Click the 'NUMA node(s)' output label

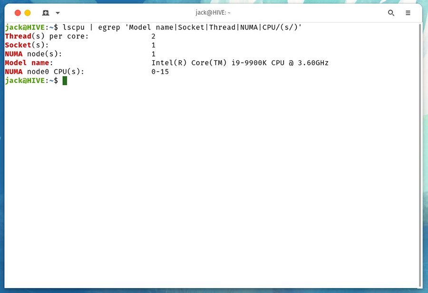tap(33, 54)
